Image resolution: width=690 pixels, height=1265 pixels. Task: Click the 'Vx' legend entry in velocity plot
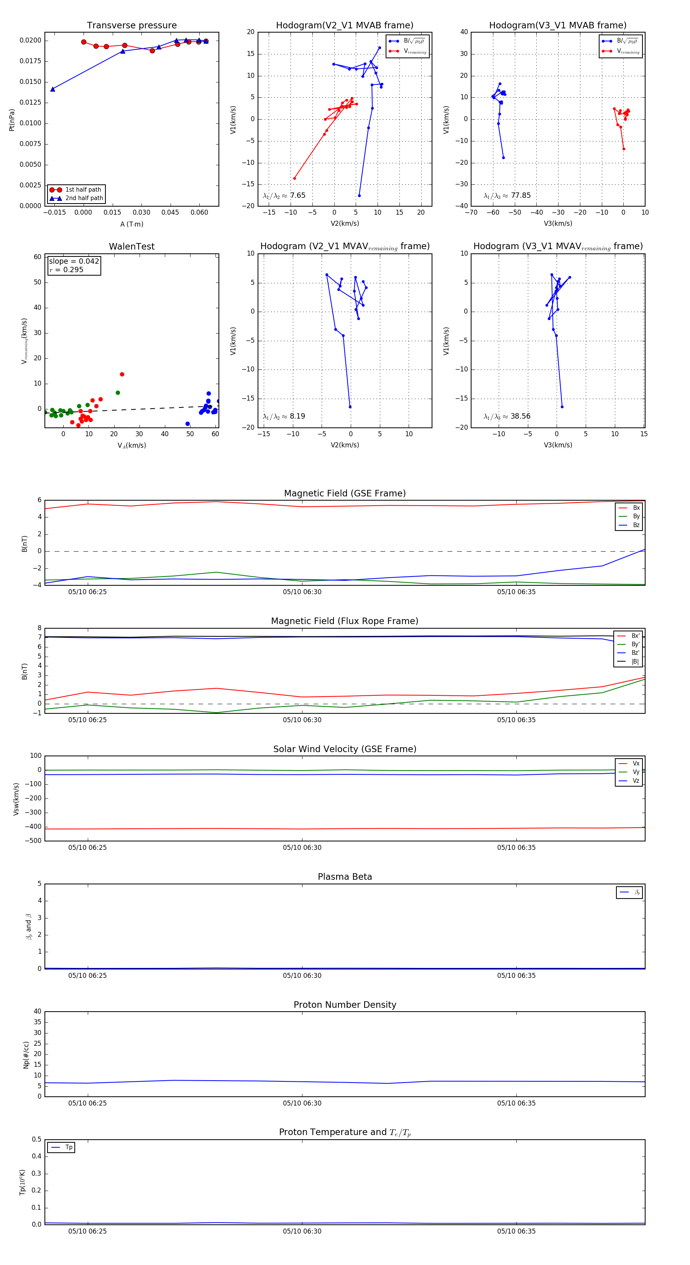point(629,764)
